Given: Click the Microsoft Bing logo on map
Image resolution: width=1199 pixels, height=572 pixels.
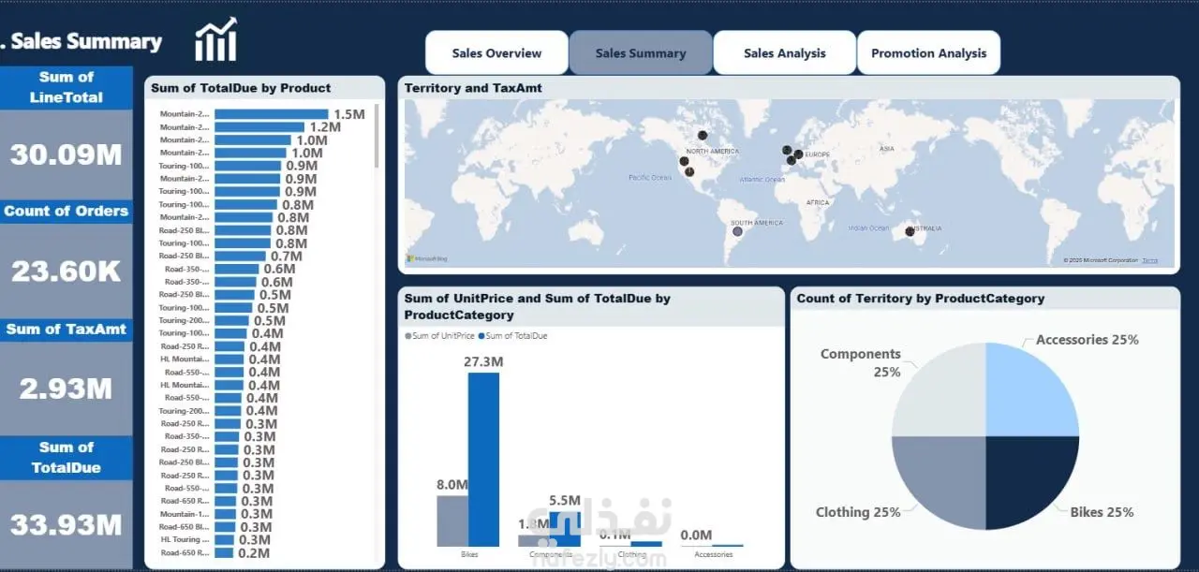Looking at the screenshot, I should 426,258.
